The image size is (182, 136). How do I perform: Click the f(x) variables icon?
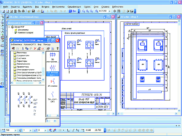point(74,11)
